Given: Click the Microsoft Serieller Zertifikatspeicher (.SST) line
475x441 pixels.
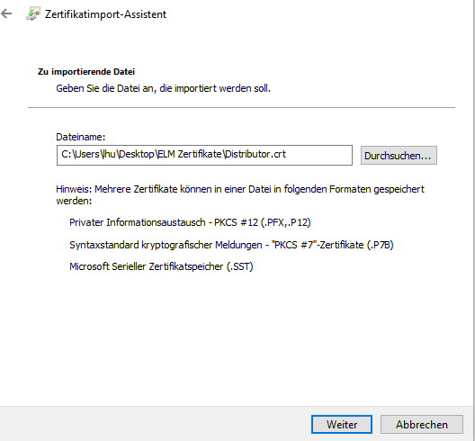Looking at the screenshot, I should click(161, 266).
